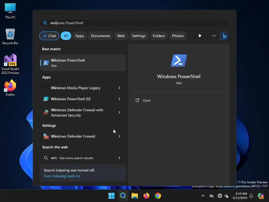Click the search magnifier icon in search box
Screen dimensions: 269x202
(45, 23)
